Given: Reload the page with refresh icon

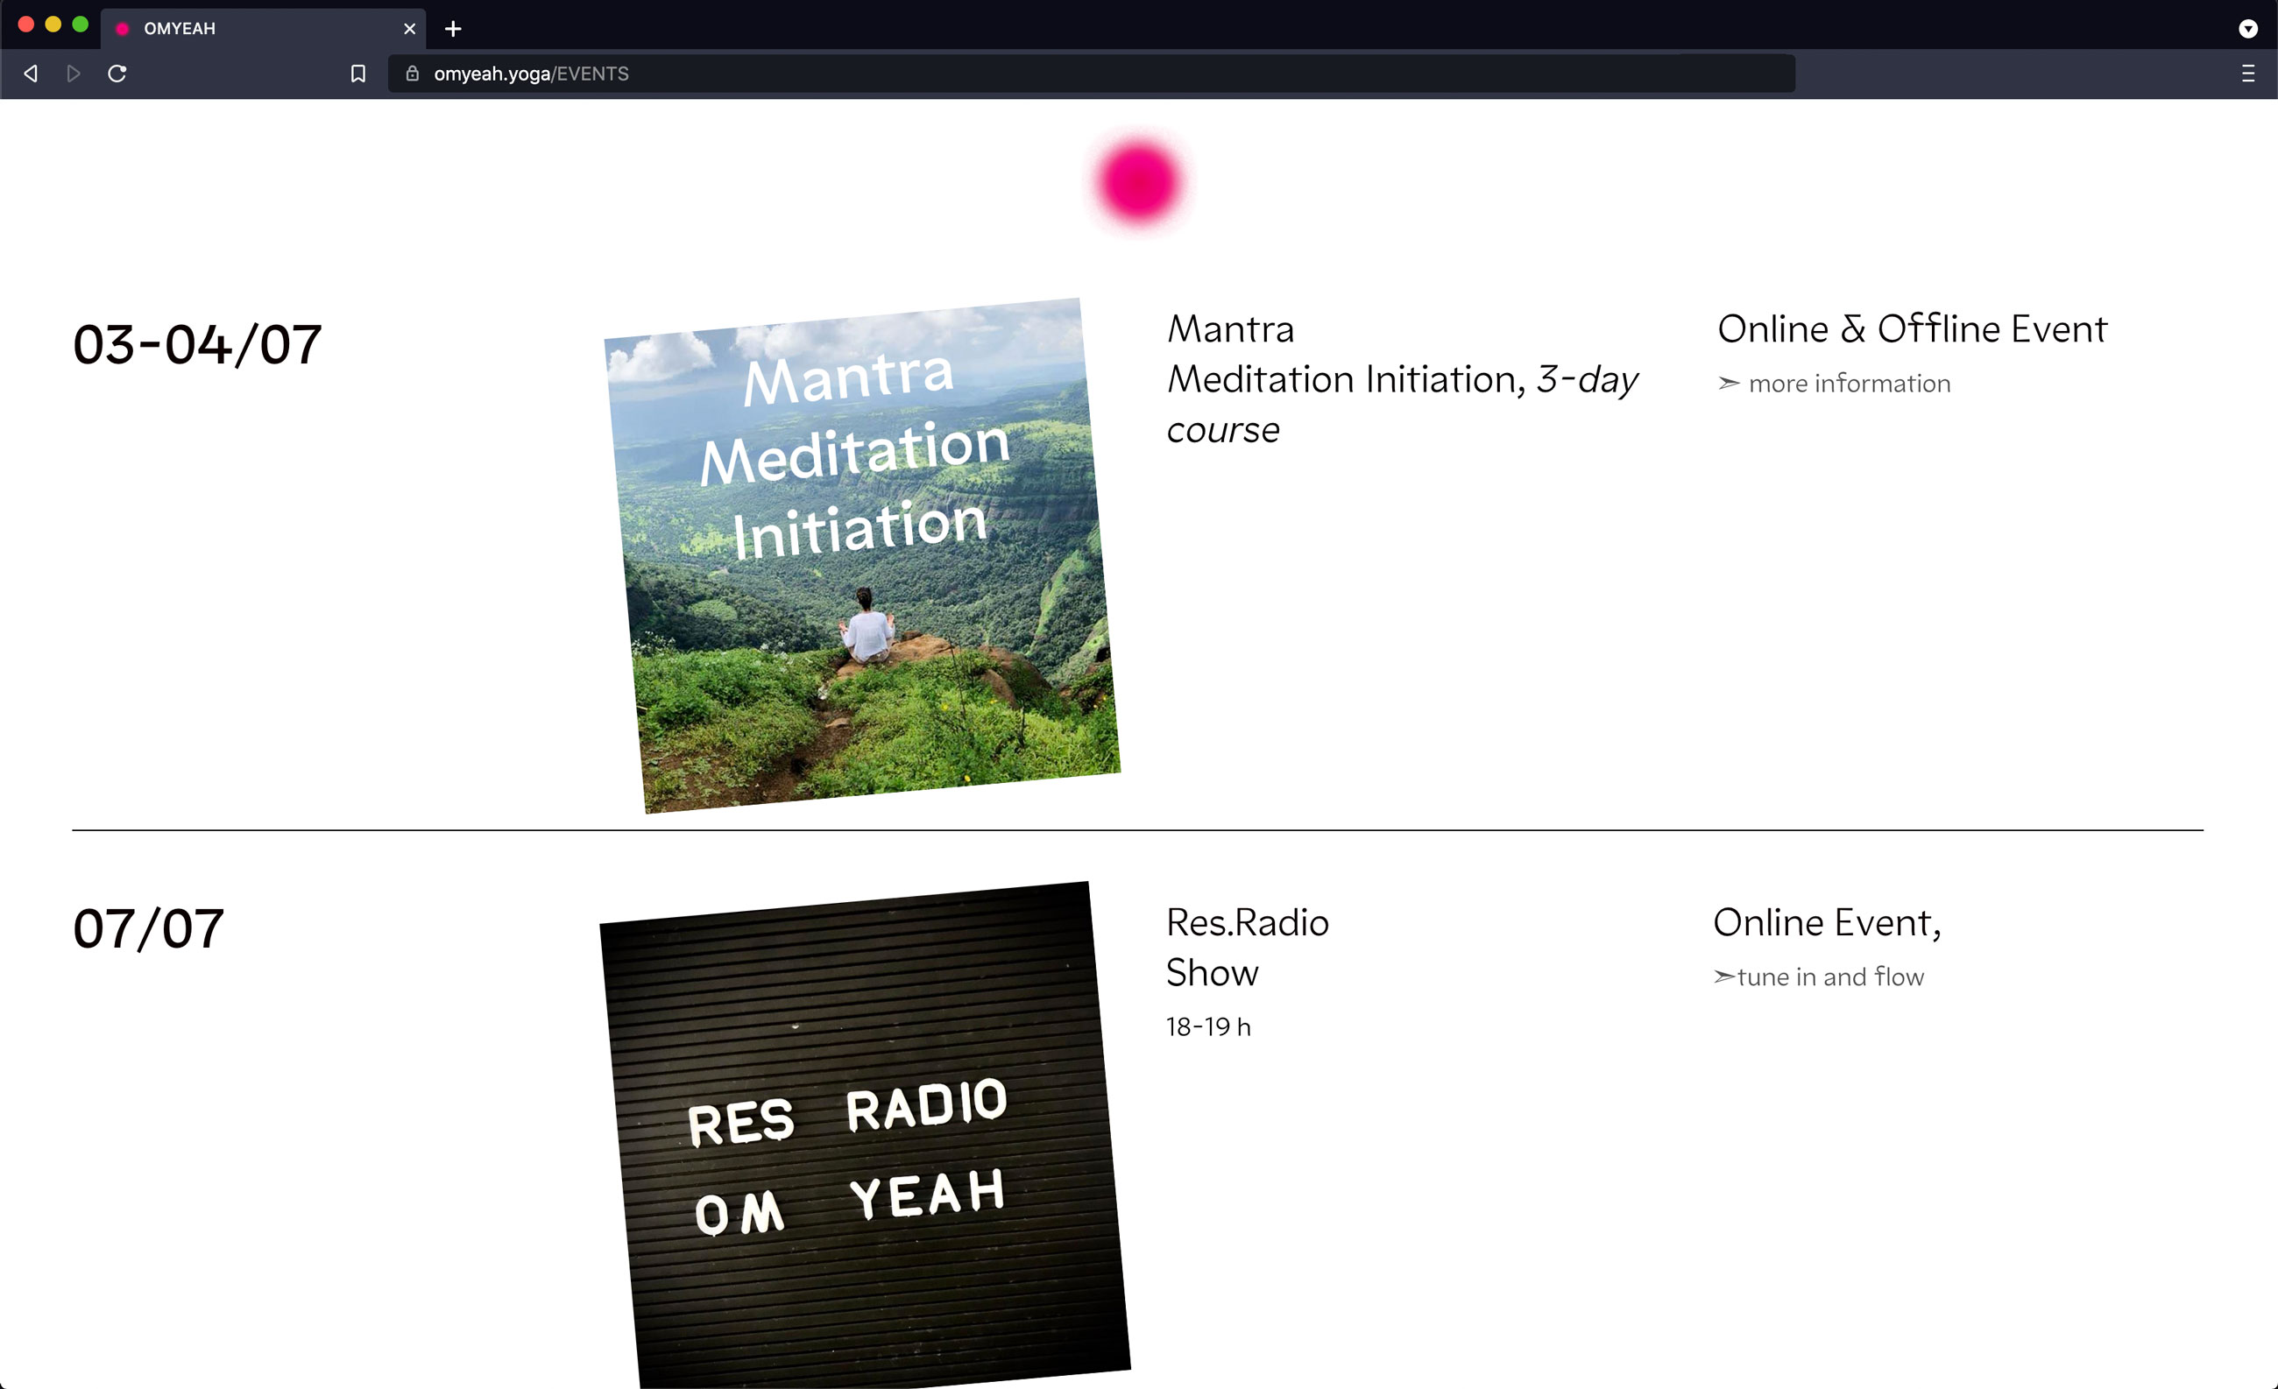Looking at the screenshot, I should click(x=117, y=74).
